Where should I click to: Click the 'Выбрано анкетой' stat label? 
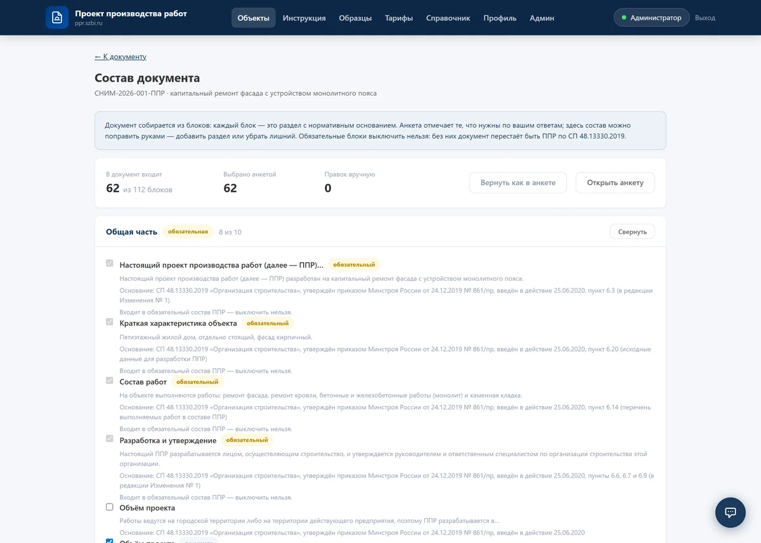(250, 174)
